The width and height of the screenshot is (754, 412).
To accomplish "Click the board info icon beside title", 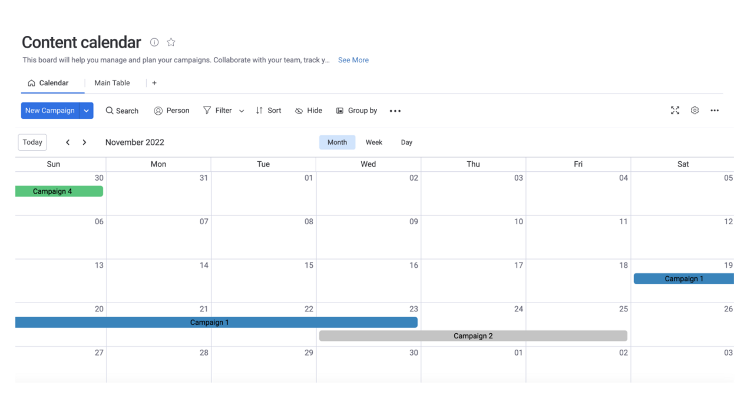I will point(154,42).
